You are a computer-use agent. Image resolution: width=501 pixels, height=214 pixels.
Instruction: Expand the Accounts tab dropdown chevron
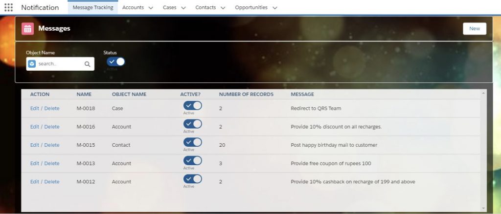click(x=151, y=8)
